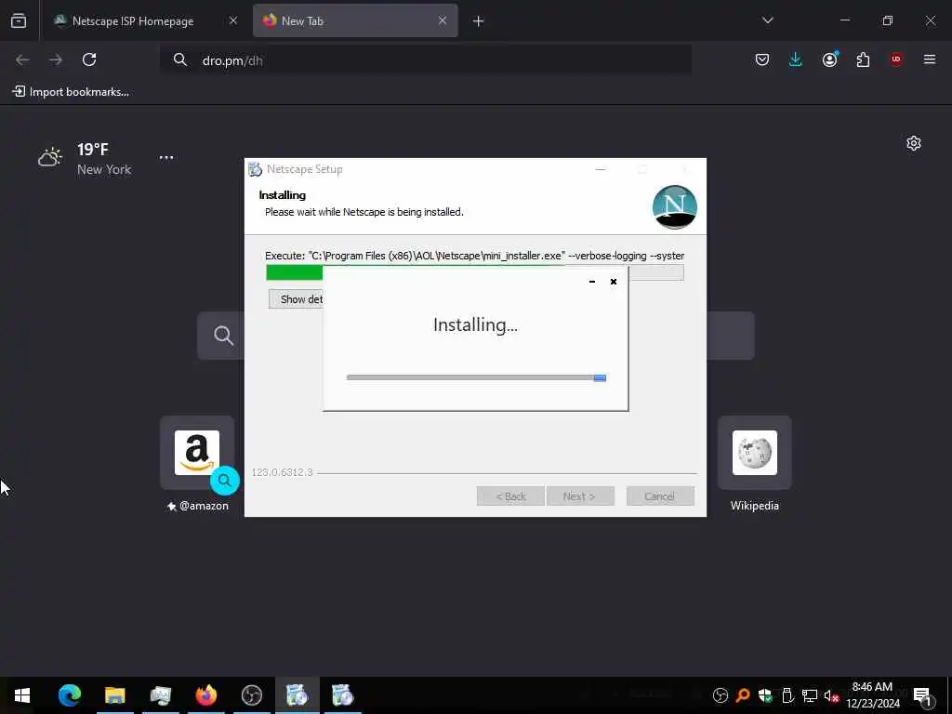Reload the current page
Image resolution: width=952 pixels, height=714 pixels.
[x=89, y=59]
